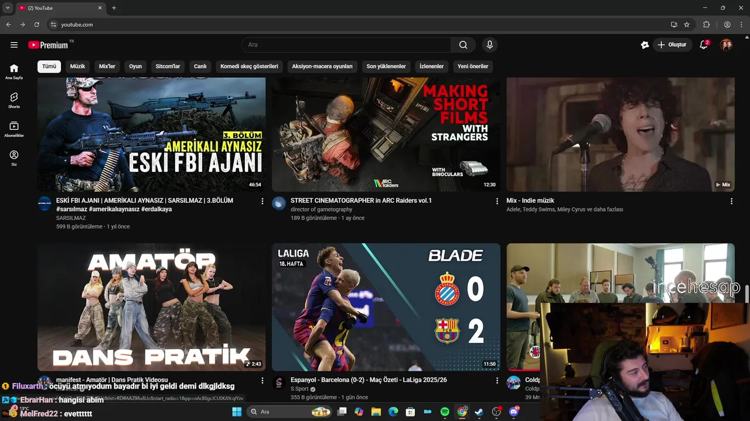The width and height of the screenshot is (750, 421).
Task: Open the account avatar menu
Action: click(726, 45)
